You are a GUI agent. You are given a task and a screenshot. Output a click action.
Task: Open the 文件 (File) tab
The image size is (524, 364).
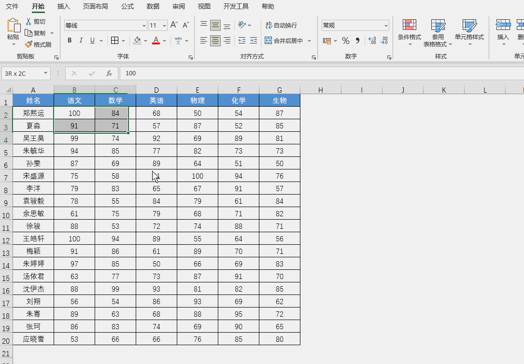pos(12,6)
